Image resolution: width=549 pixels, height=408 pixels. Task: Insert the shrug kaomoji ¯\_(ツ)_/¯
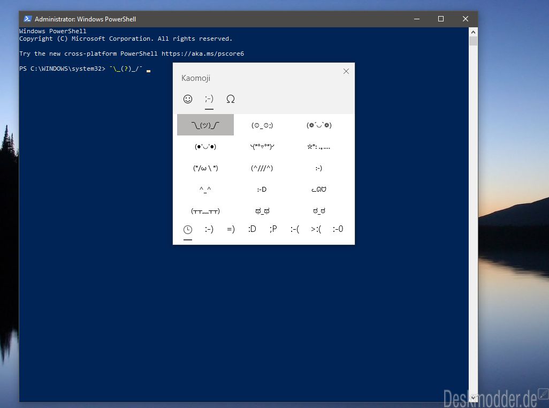(205, 125)
